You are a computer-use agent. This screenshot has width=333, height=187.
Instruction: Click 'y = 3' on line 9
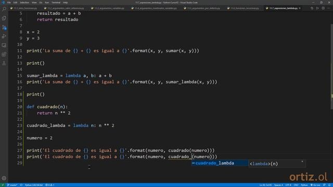pyautogui.click(x=33, y=38)
